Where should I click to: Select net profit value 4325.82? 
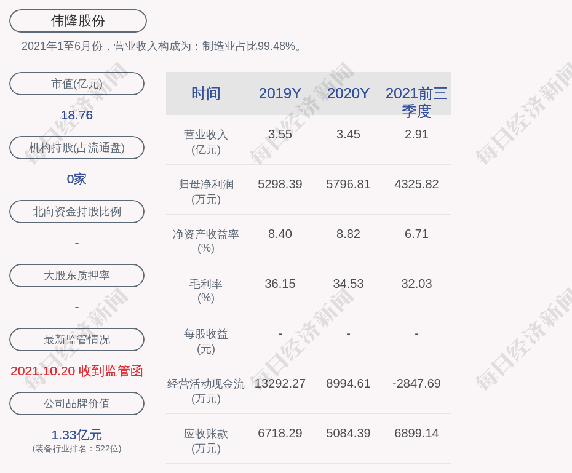(416, 184)
